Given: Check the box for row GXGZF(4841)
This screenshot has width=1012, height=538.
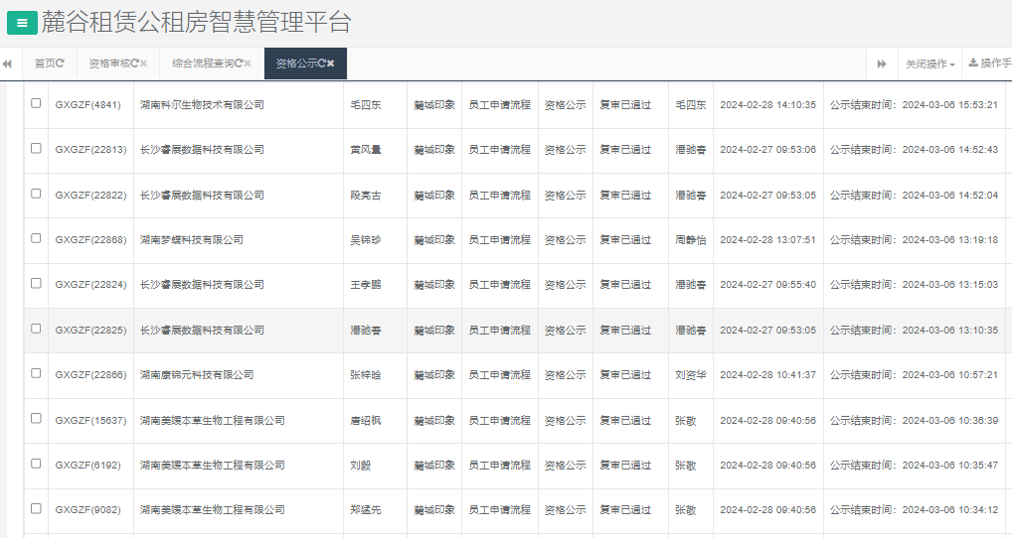Looking at the screenshot, I should (x=36, y=103).
